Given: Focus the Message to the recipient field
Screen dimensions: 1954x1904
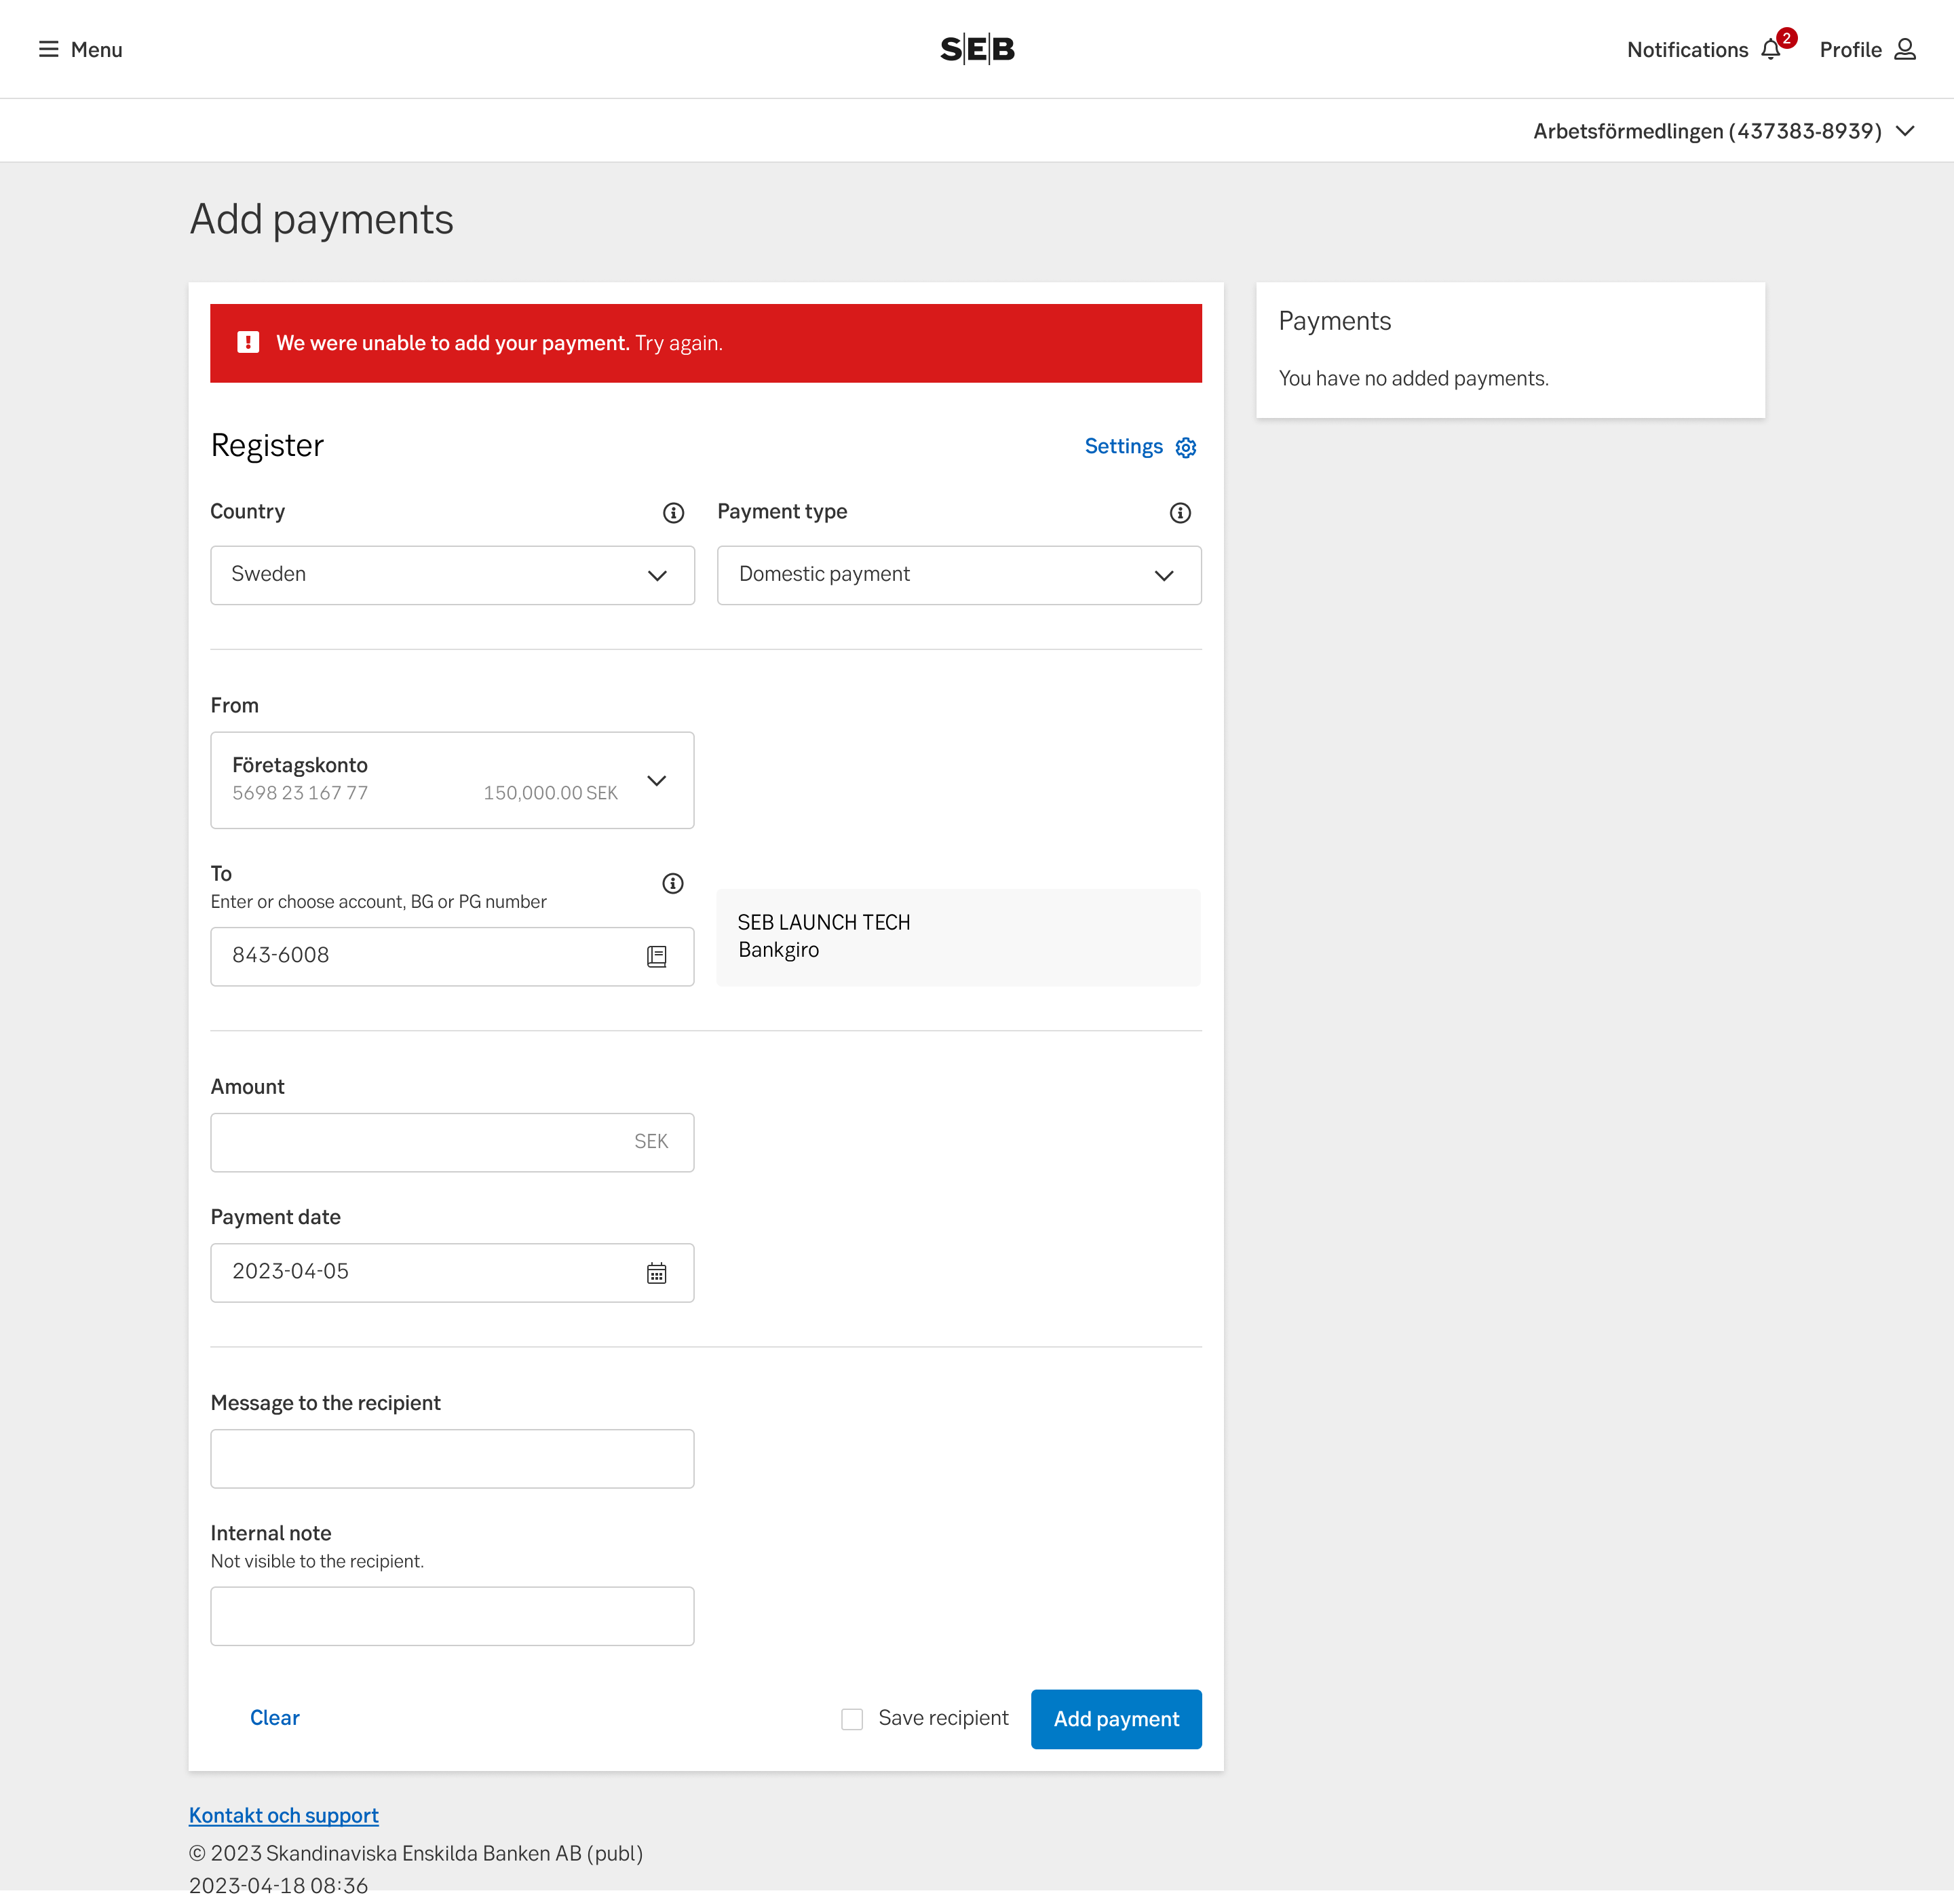Looking at the screenshot, I should pyautogui.click(x=452, y=1458).
